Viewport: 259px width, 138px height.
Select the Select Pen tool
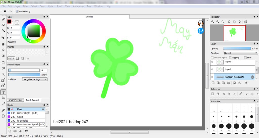point(3,80)
